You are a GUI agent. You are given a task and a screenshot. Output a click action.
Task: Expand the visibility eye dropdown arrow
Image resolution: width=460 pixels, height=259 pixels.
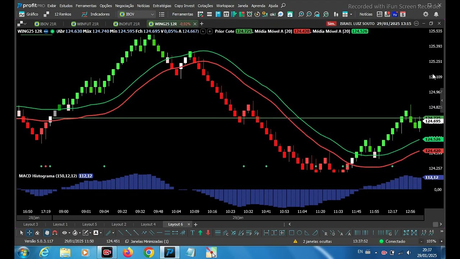pyautogui.click(x=69, y=233)
